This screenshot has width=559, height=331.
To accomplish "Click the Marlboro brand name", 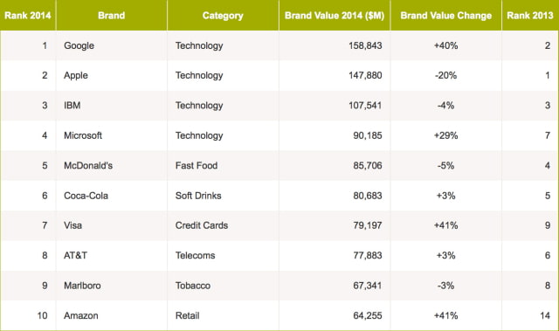I will 82,286.
